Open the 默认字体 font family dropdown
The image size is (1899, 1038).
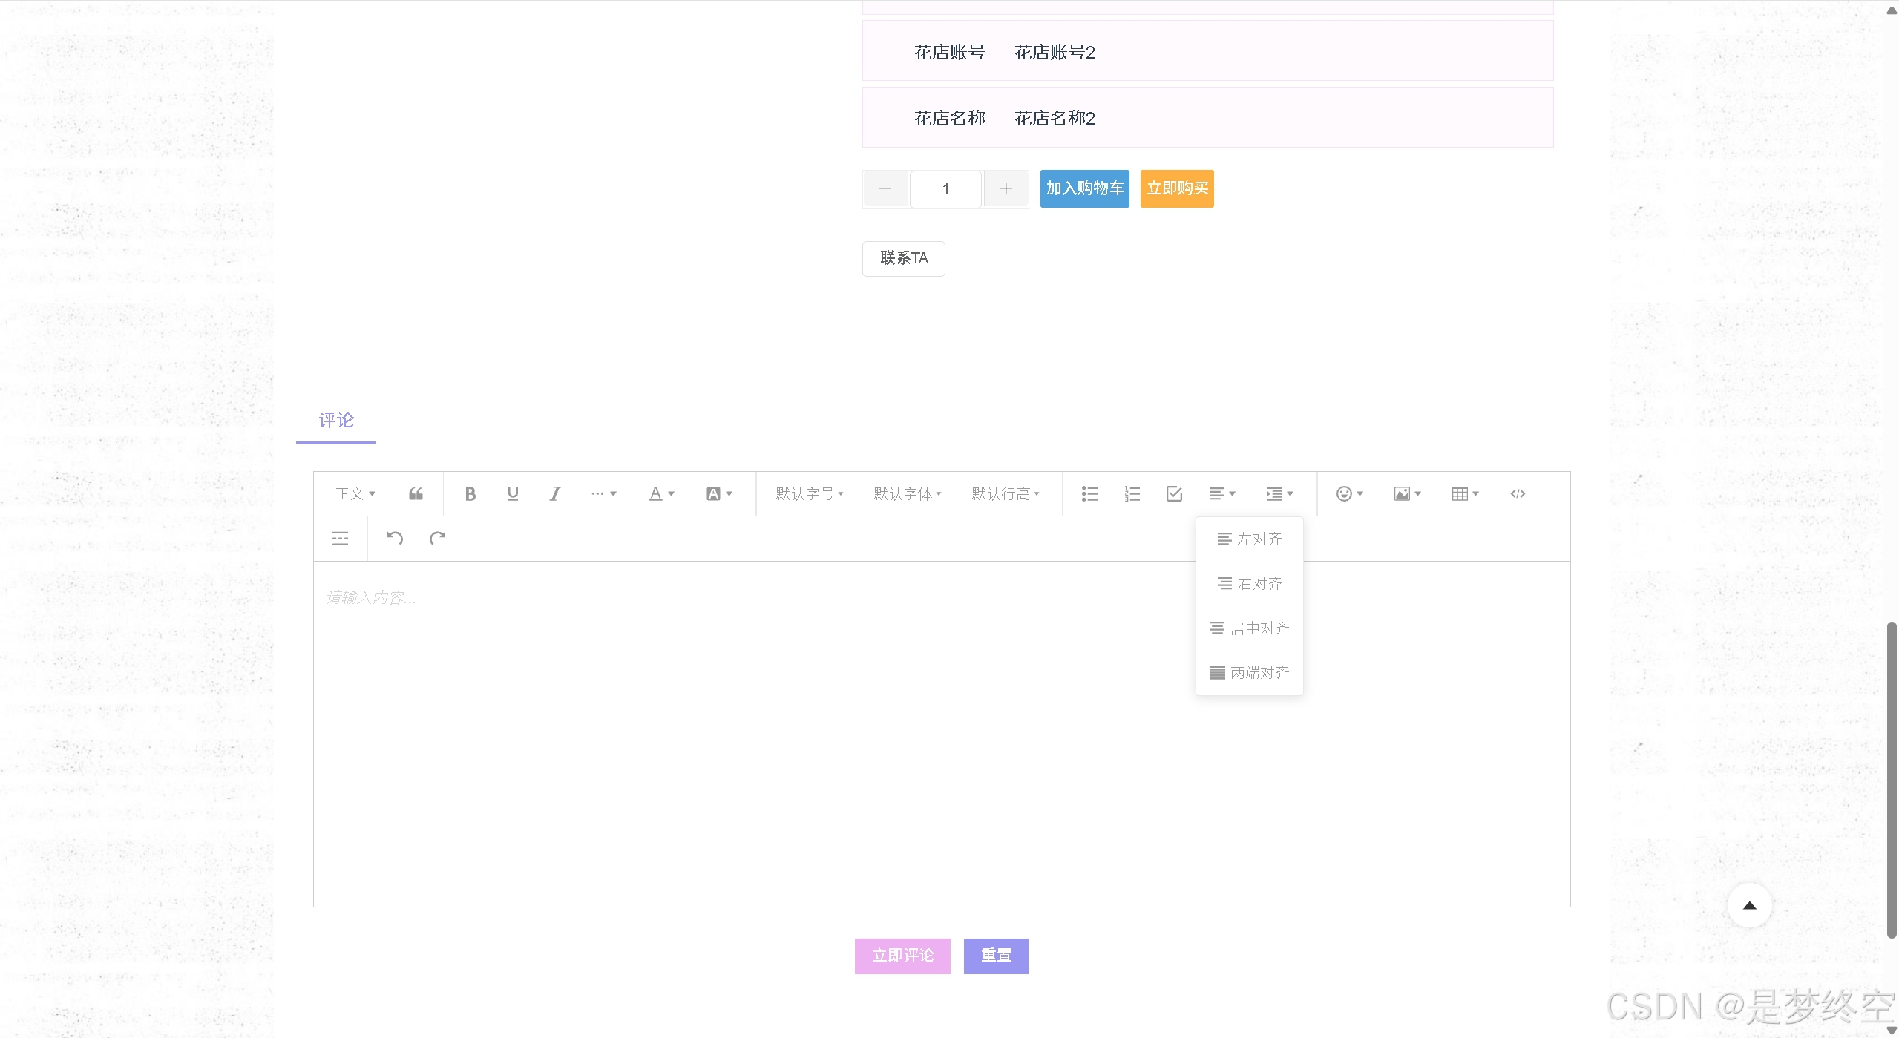click(x=906, y=493)
